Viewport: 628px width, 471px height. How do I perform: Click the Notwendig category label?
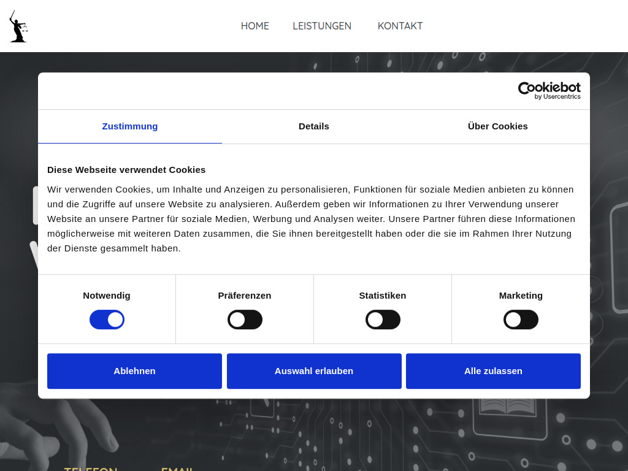click(x=107, y=296)
